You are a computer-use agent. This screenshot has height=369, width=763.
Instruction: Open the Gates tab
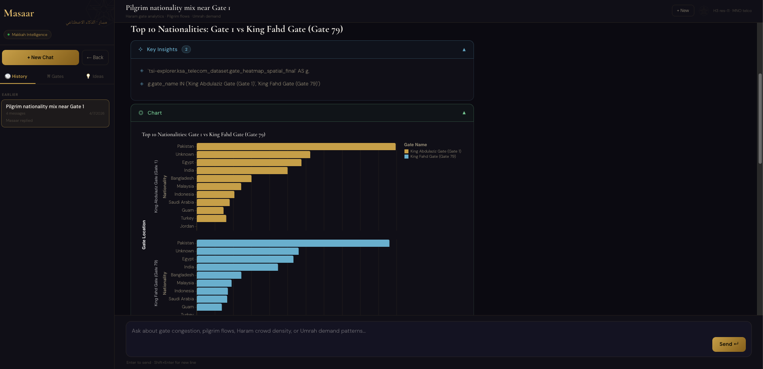55,76
